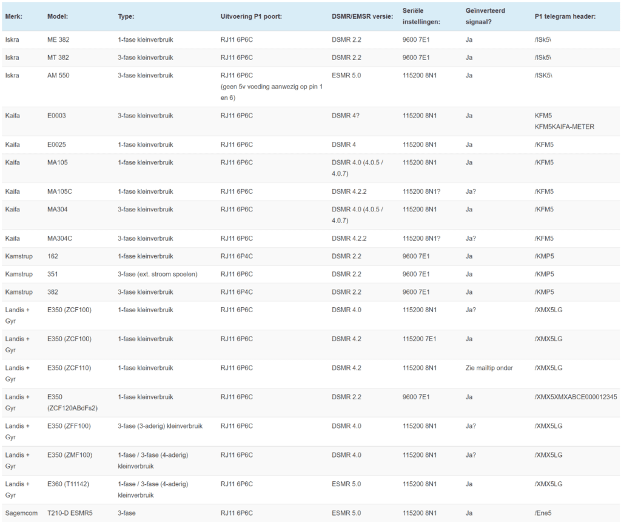Click the 'Merk:' column header
The image size is (621, 523).
tap(13, 16)
